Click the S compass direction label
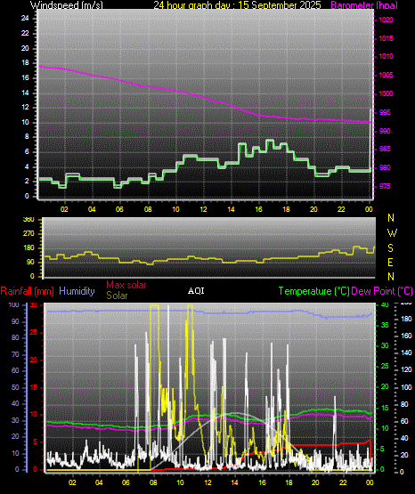 (390, 248)
